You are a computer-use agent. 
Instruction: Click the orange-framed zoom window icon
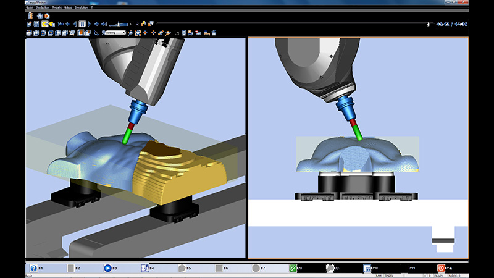tap(138, 33)
